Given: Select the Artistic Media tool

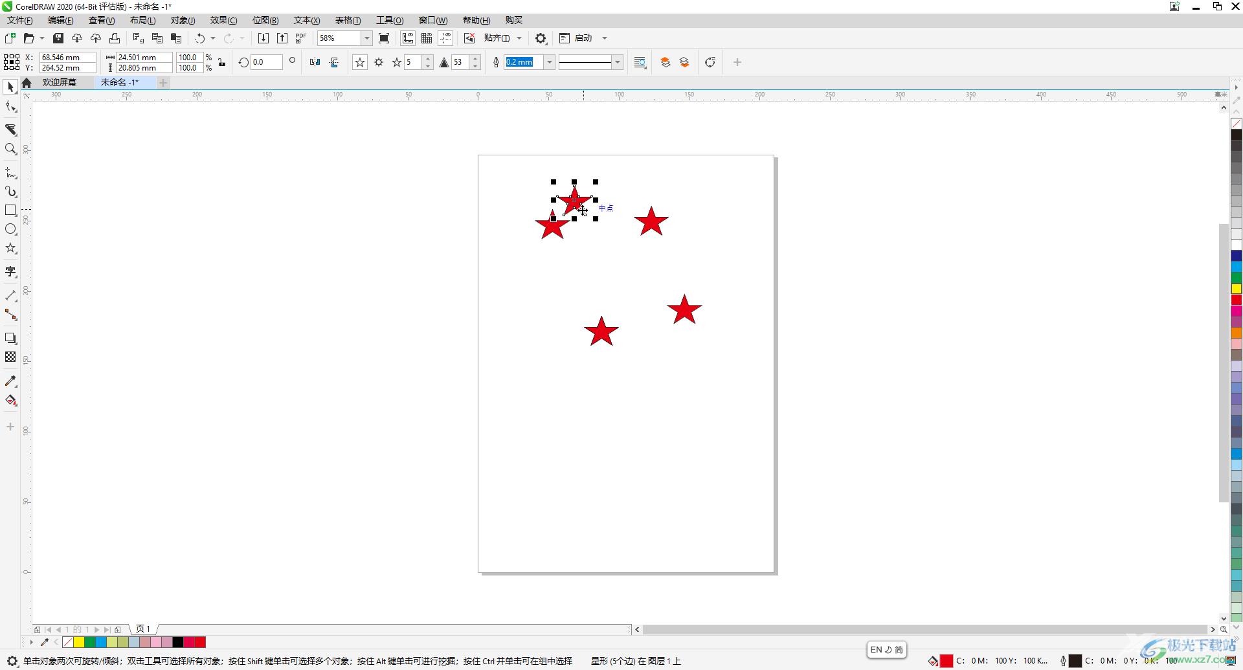Looking at the screenshot, I should click(x=10, y=192).
